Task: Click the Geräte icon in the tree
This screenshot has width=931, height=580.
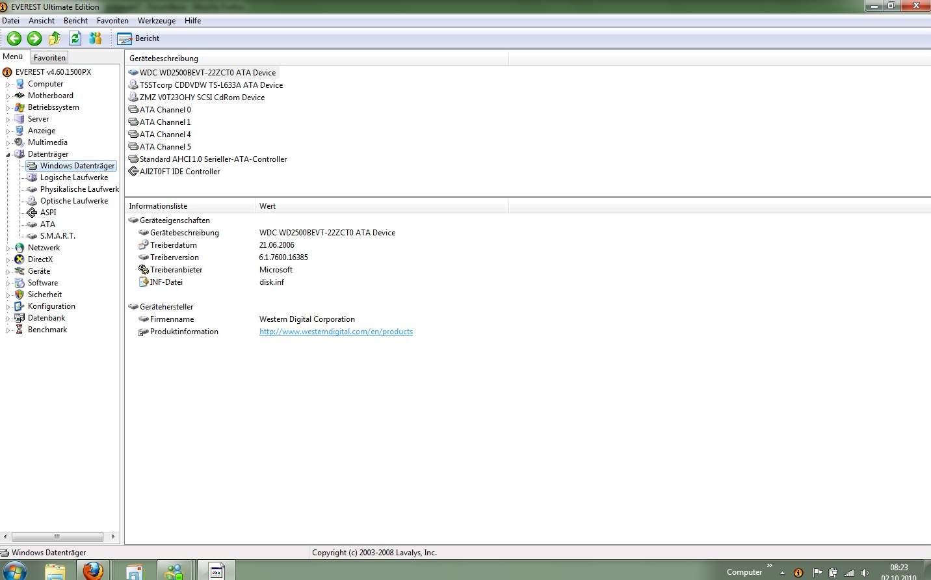Action: pos(20,271)
